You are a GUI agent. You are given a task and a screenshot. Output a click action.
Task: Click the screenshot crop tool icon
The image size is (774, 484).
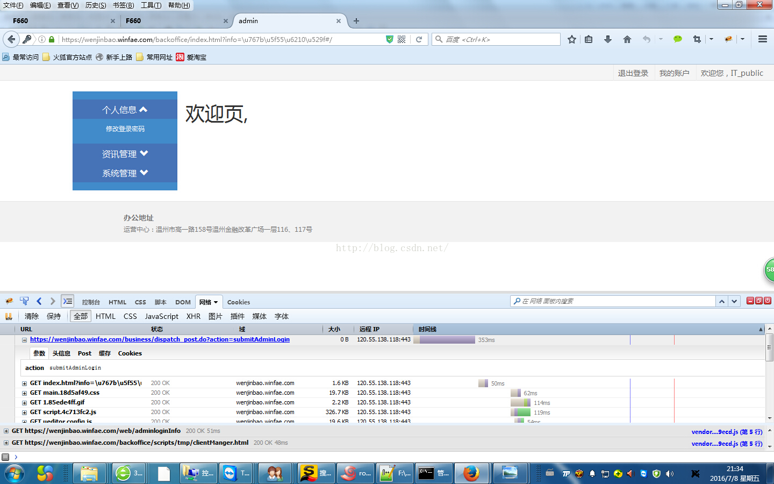[697, 39]
